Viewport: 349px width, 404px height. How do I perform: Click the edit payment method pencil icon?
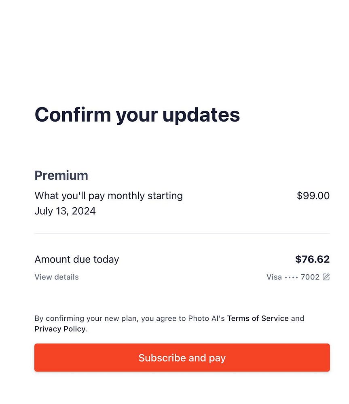click(326, 277)
